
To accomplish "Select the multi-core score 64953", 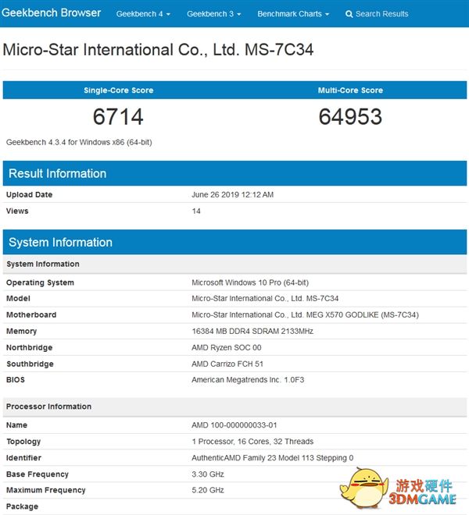I will point(350,116).
